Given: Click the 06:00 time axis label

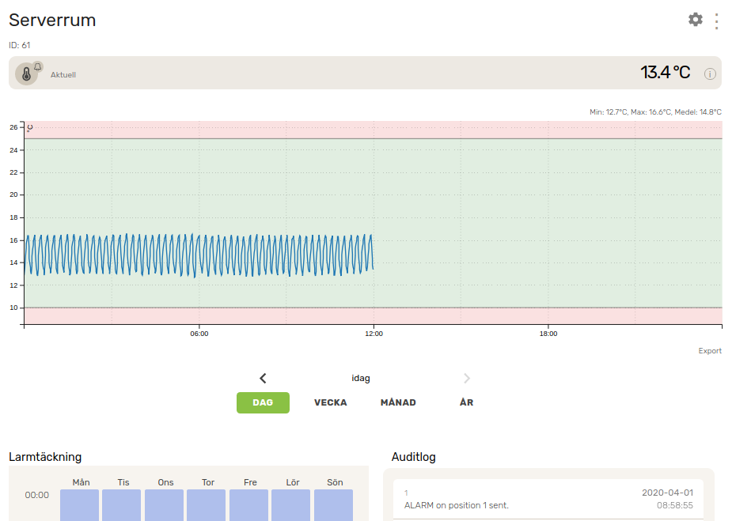Looking at the screenshot, I should (199, 334).
